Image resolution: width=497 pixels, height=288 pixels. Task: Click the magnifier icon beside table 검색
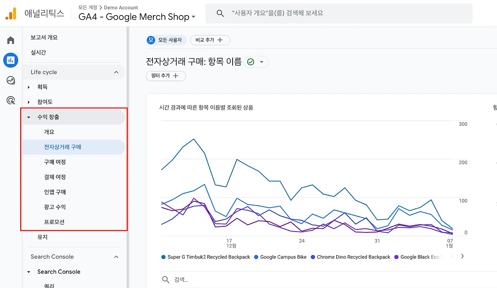(166, 280)
